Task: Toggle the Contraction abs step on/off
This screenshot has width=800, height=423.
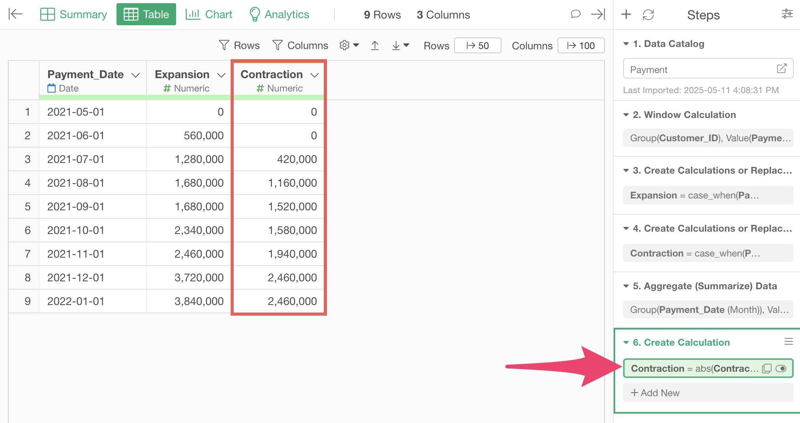Action: click(x=781, y=369)
